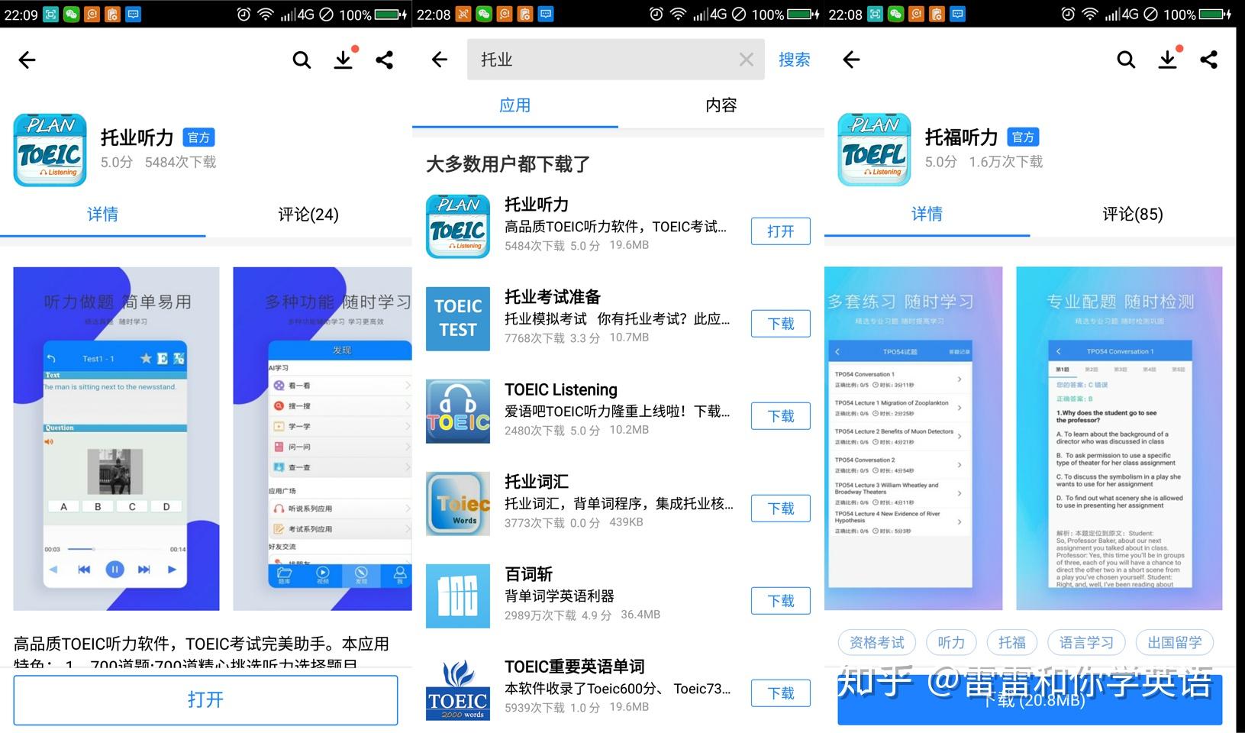
Task: Tap the large 打开 button below the 托业听力 description
Action: (205, 699)
